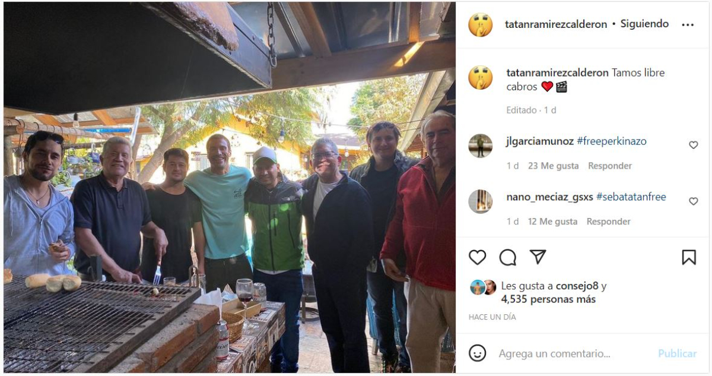Open the caption author's avatar
The height and width of the screenshot is (376, 712).
point(481,78)
